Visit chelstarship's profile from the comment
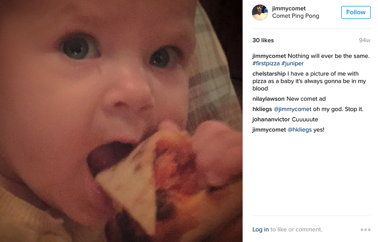378x242 pixels. (269, 74)
